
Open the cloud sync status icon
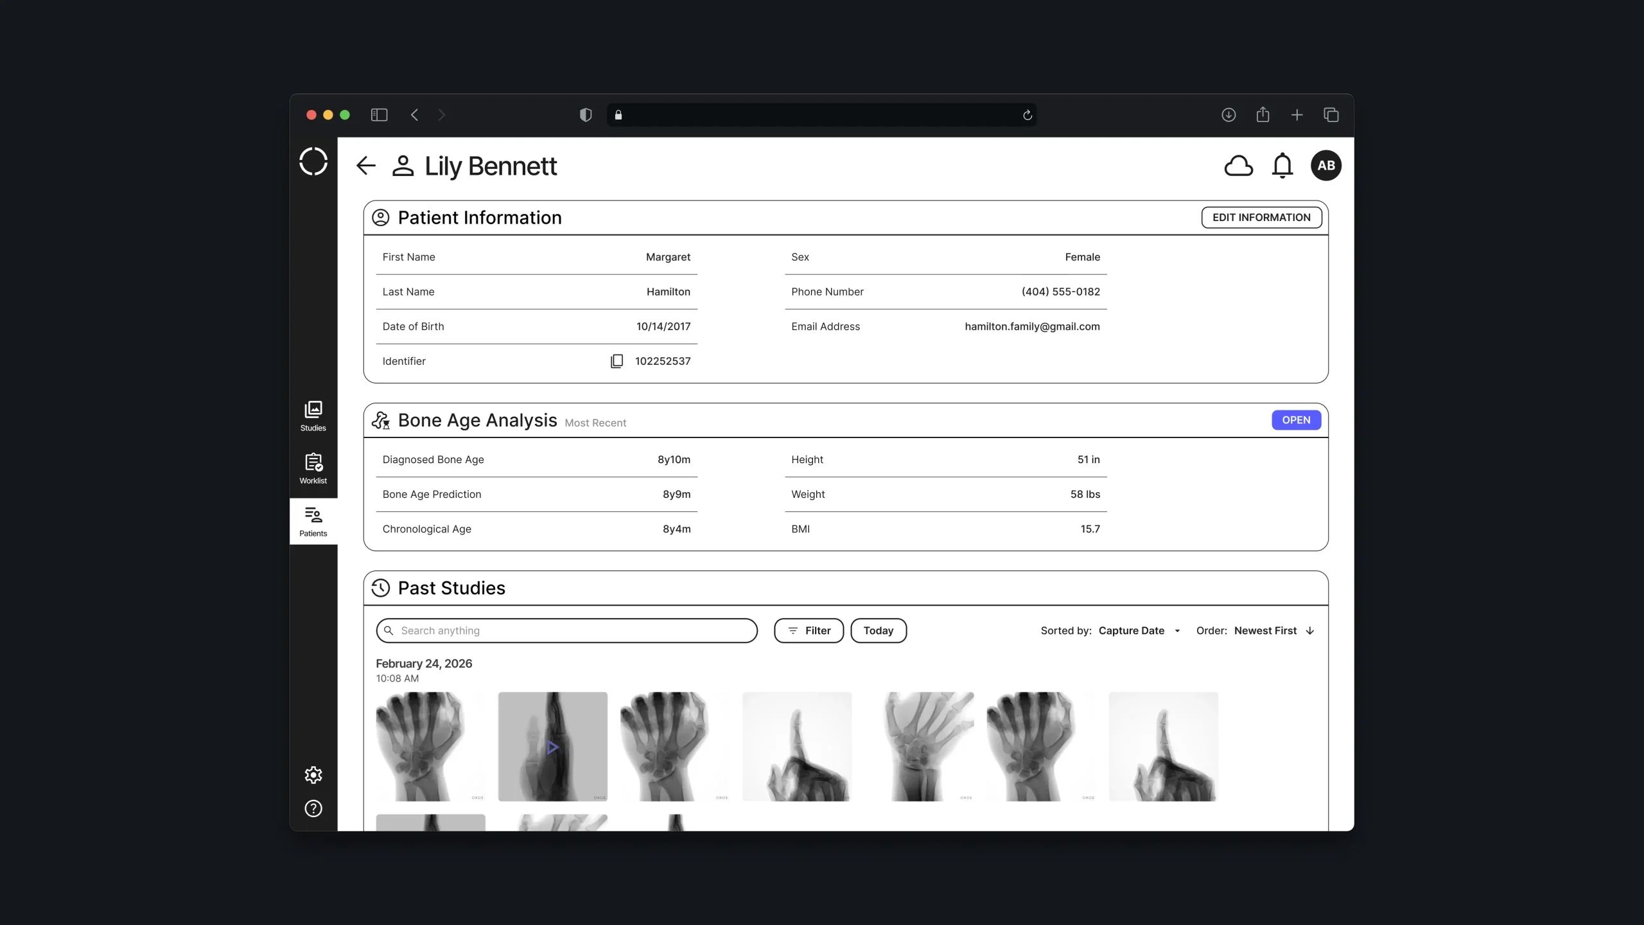1238,166
